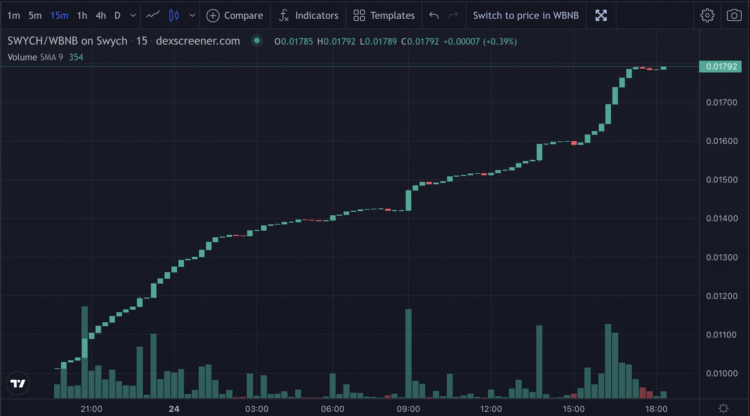750x416 pixels.
Task: Click the green market status dot
Action: pos(256,41)
